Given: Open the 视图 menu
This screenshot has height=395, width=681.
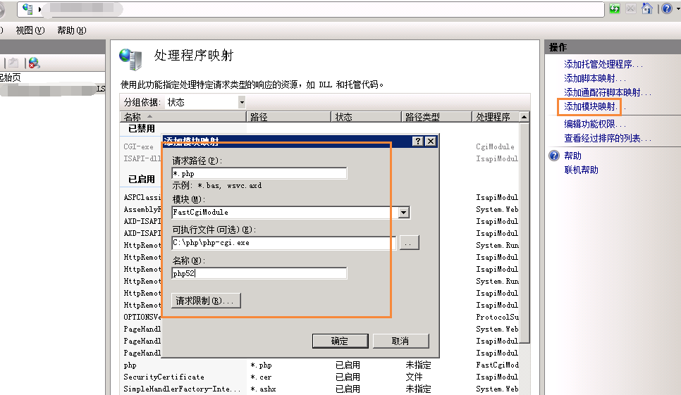Looking at the screenshot, I should tap(30, 30).
